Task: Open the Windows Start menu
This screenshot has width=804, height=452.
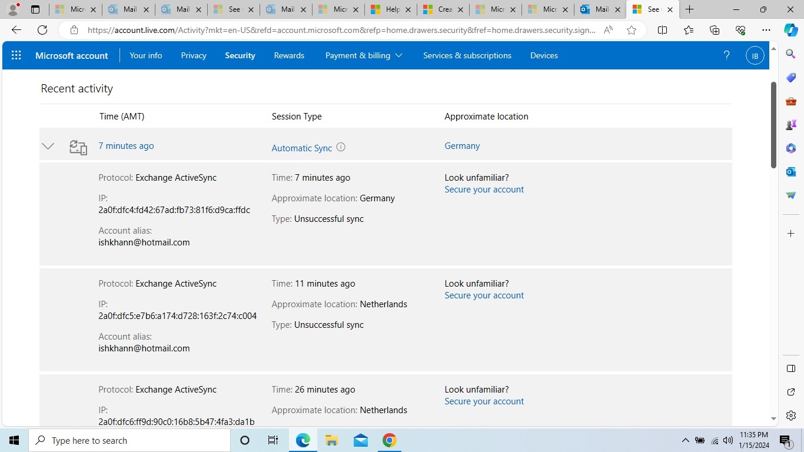Action: point(14,440)
